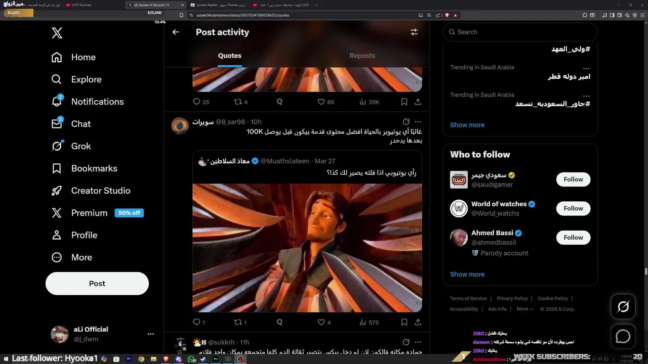The width and height of the screenshot is (648, 364).
Task: Open the Flynn Rider knives meme image
Action: (307, 248)
